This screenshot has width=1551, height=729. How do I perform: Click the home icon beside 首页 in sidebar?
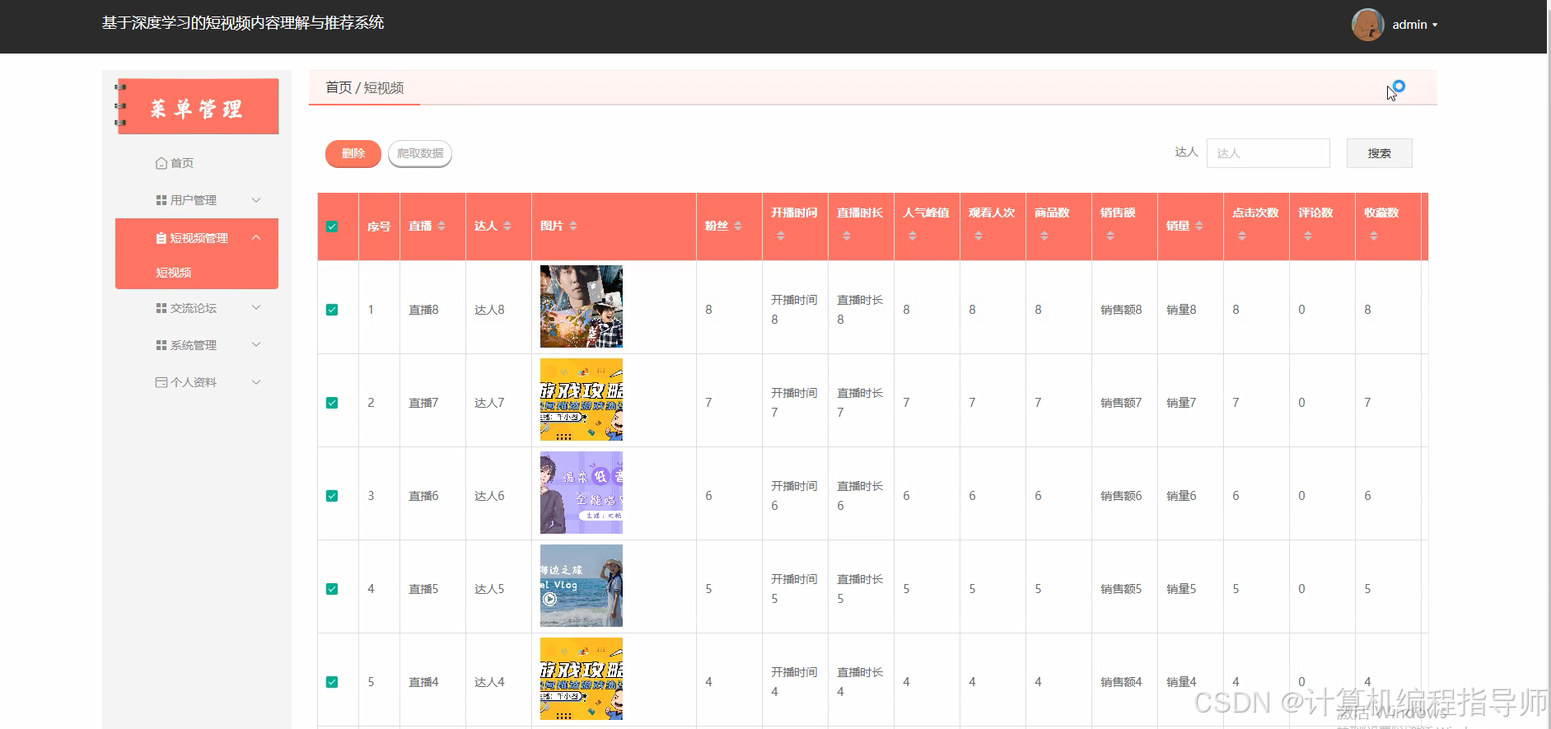161,163
